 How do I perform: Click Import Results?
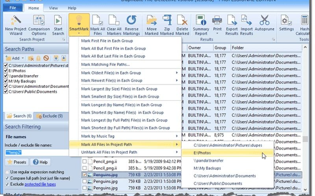[246, 25]
